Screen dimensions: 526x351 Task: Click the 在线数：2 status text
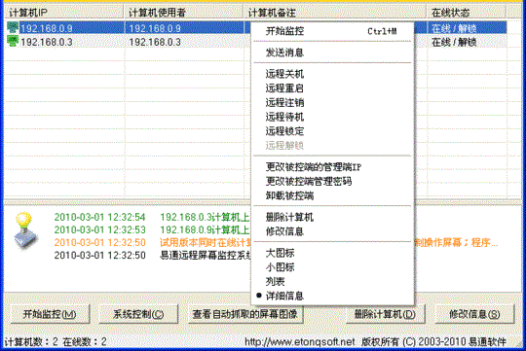pyautogui.click(x=85, y=341)
